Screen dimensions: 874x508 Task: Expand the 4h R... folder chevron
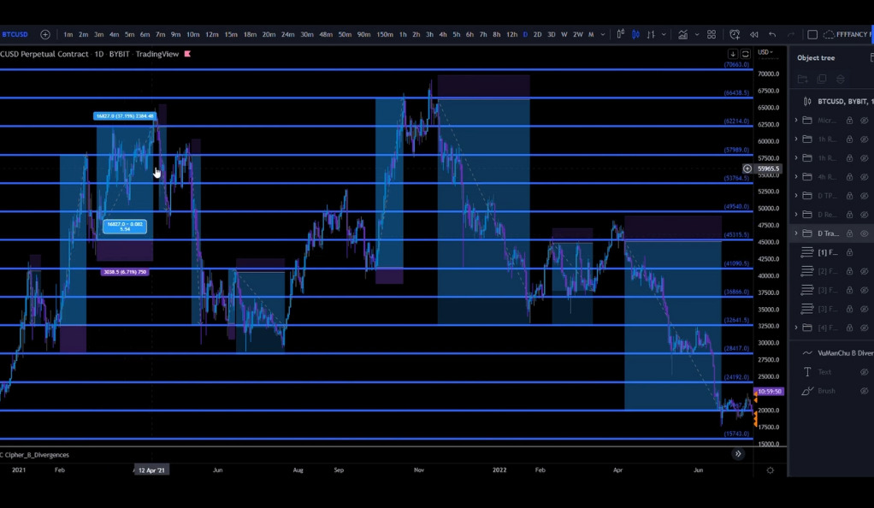click(796, 177)
